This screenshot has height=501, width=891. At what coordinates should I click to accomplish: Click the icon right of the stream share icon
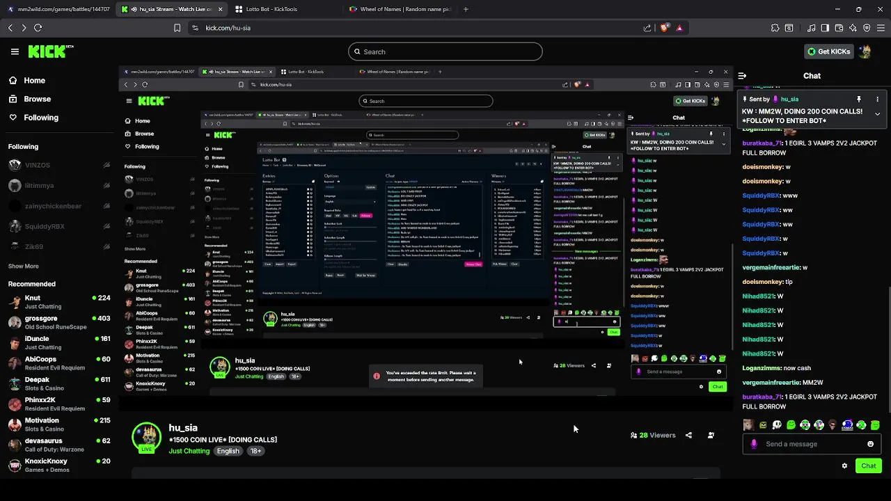click(711, 435)
